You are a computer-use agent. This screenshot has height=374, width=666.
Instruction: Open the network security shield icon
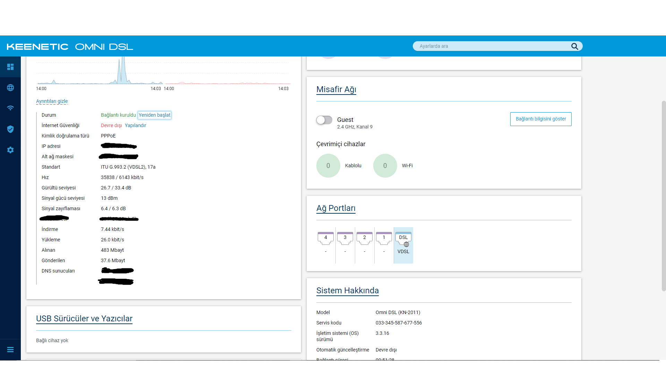[x=10, y=129]
